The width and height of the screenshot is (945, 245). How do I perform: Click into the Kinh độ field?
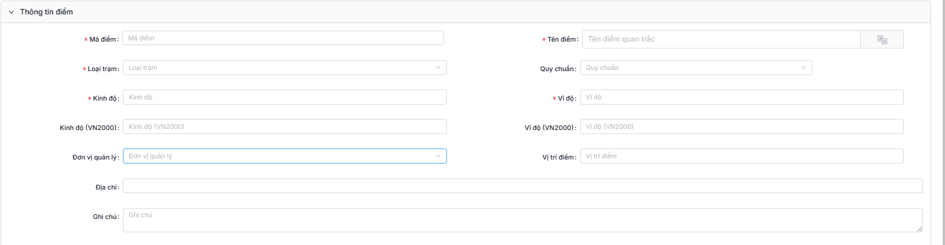(x=285, y=97)
